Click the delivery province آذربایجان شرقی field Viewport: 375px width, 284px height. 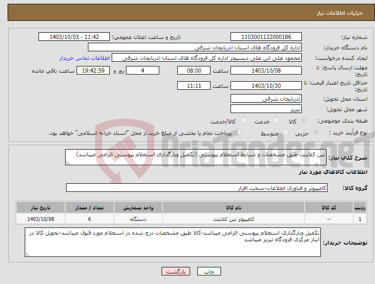[x=266, y=98]
